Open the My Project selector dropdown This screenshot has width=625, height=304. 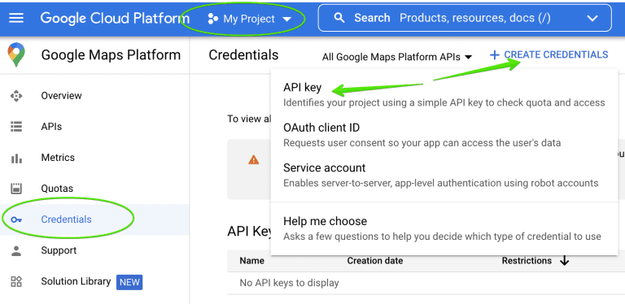tap(250, 19)
